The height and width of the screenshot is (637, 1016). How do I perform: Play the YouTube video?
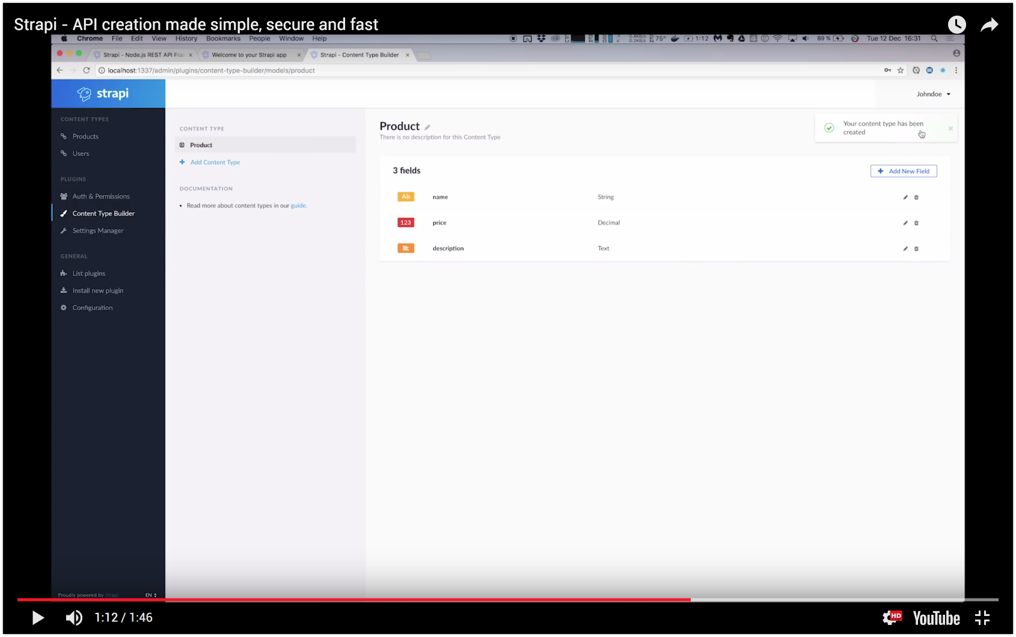point(37,618)
